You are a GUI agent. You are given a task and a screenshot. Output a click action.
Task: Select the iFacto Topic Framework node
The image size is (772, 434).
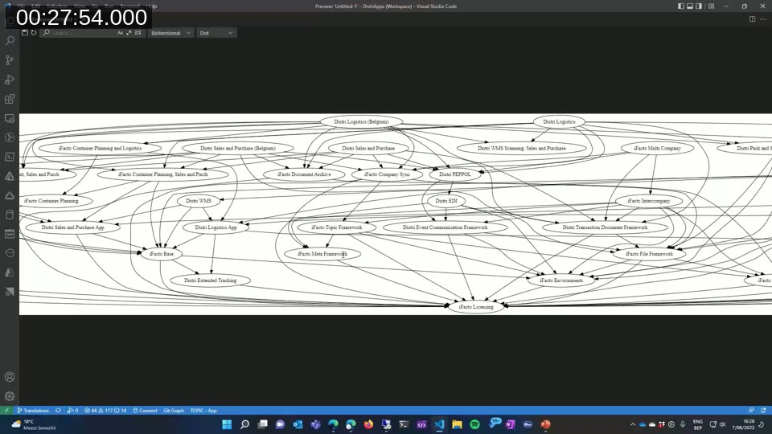pos(337,227)
